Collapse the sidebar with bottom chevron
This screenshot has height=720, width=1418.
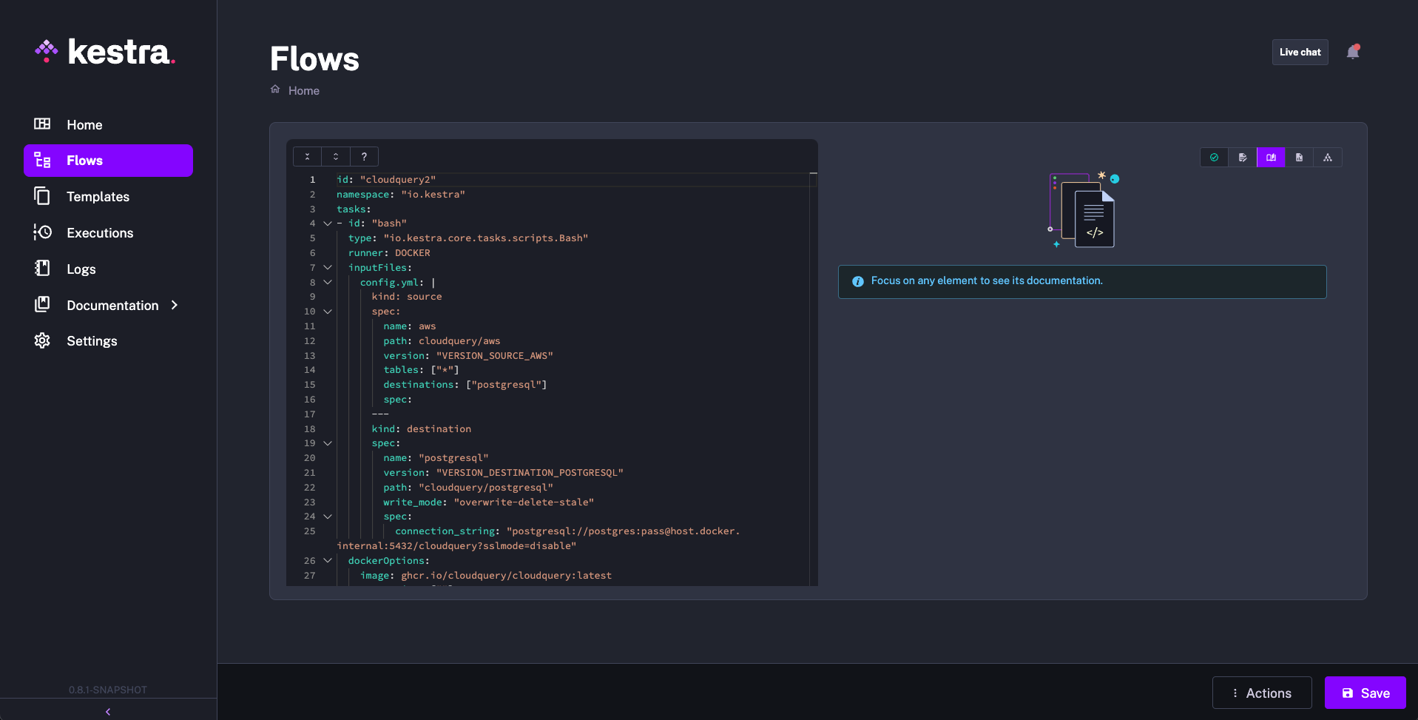[x=108, y=712]
